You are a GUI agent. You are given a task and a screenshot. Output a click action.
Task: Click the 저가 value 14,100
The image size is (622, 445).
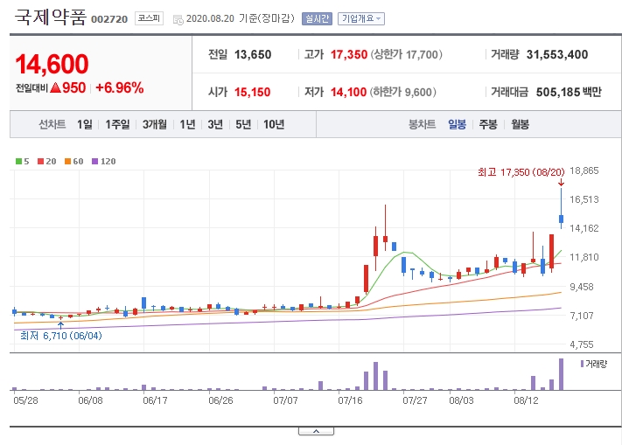pyautogui.click(x=348, y=93)
